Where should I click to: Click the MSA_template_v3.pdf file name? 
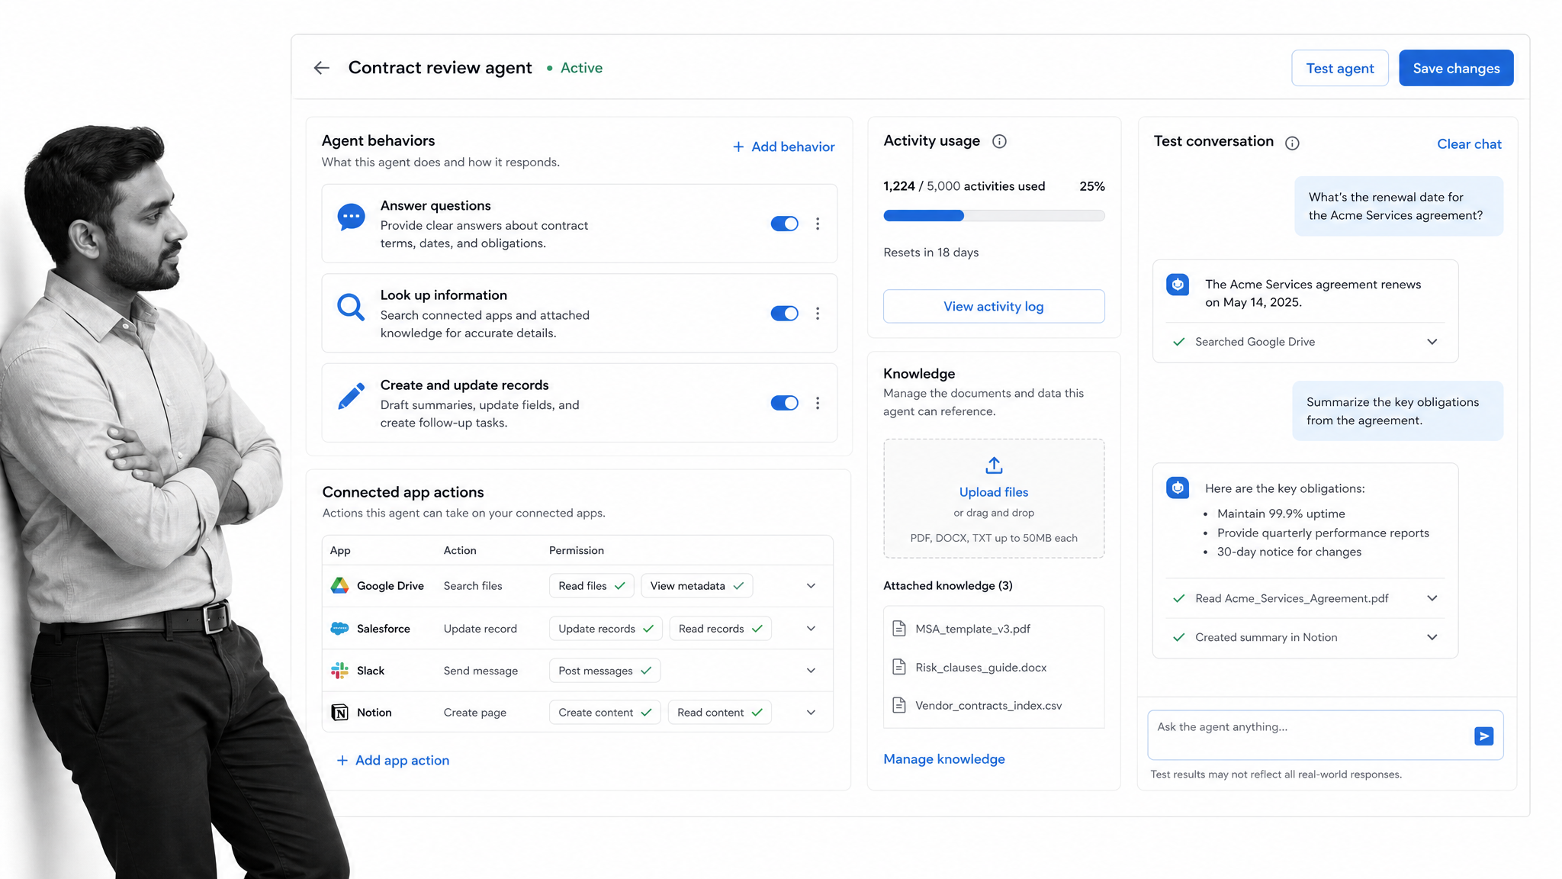pyautogui.click(x=972, y=629)
